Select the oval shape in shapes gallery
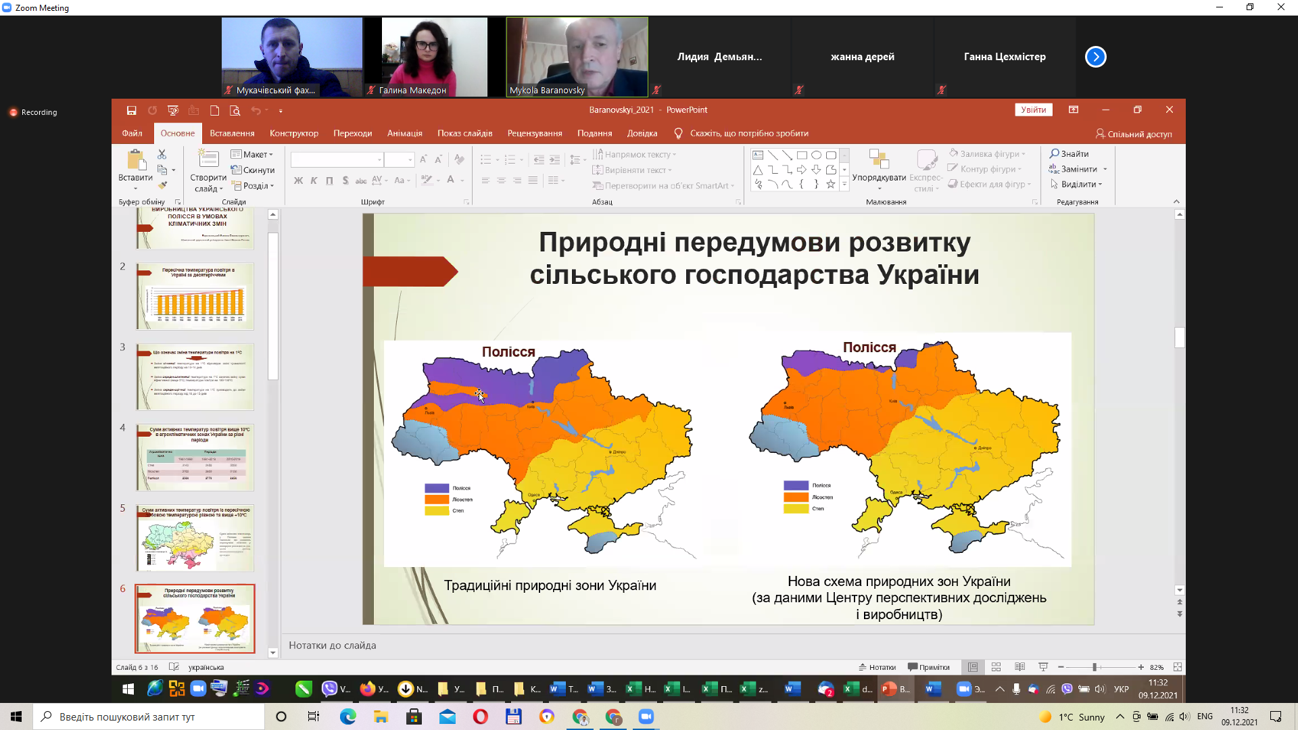This screenshot has height=730, width=1298. [816, 155]
